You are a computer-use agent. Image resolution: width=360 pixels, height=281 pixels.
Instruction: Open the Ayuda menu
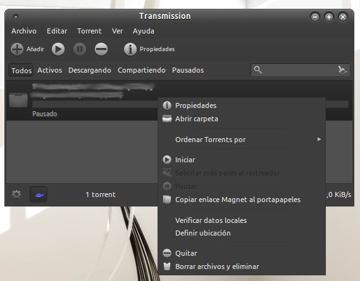[143, 31]
